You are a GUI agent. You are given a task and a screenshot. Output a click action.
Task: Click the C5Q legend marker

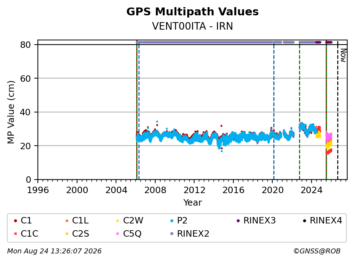click(x=118, y=234)
